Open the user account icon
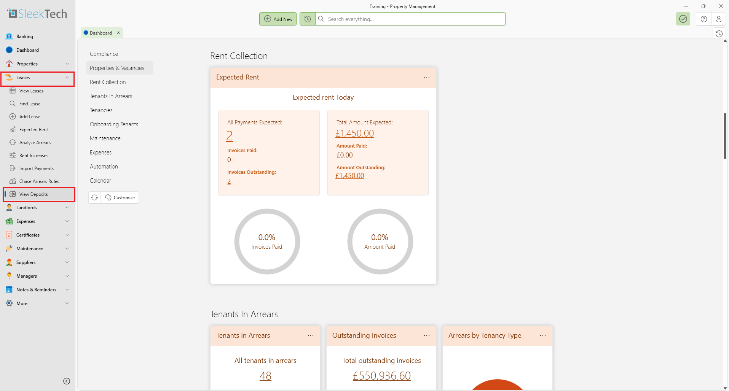This screenshot has width=729, height=391. pyautogui.click(x=719, y=19)
